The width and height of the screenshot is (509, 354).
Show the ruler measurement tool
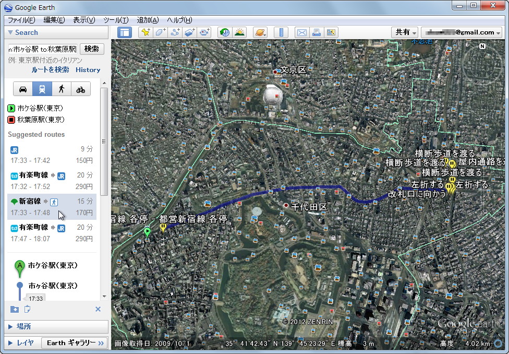click(281, 32)
